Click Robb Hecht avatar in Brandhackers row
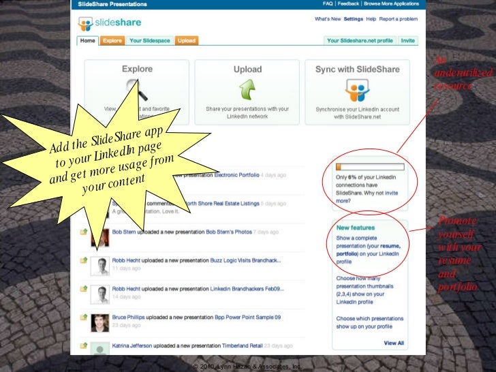Viewport: 496px width, 372px height. pyautogui.click(x=100, y=294)
